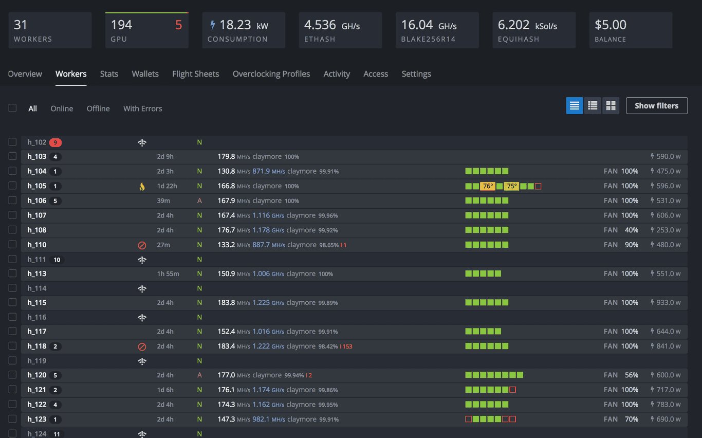The width and height of the screenshot is (702, 438).
Task: Open the Overclocking Profiles tab
Action: (271, 74)
